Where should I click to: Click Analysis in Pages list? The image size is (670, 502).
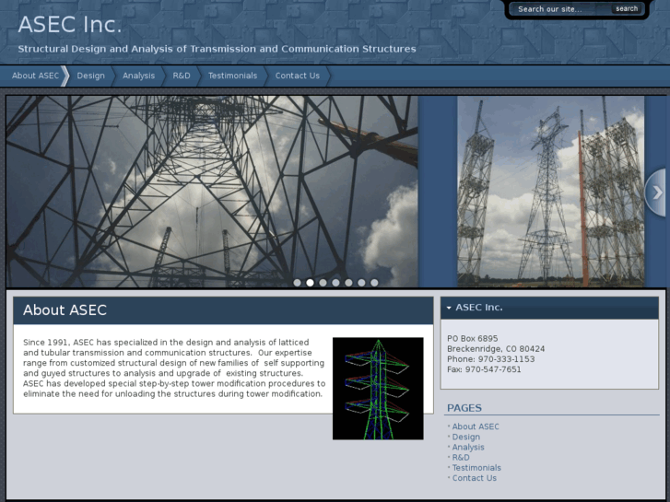[x=468, y=447]
